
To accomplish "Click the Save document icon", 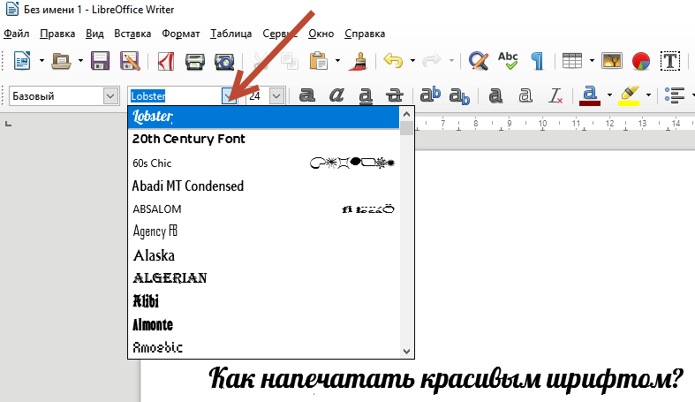I will pos(101,61).
